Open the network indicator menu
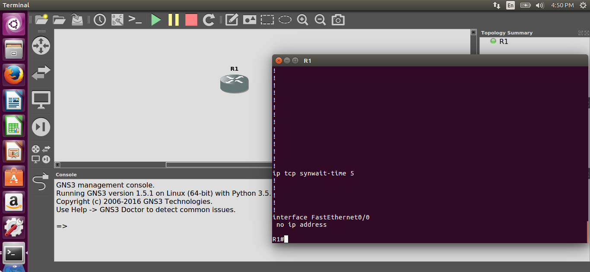Viewport: 590px width, 272px height. coord(497,5)
